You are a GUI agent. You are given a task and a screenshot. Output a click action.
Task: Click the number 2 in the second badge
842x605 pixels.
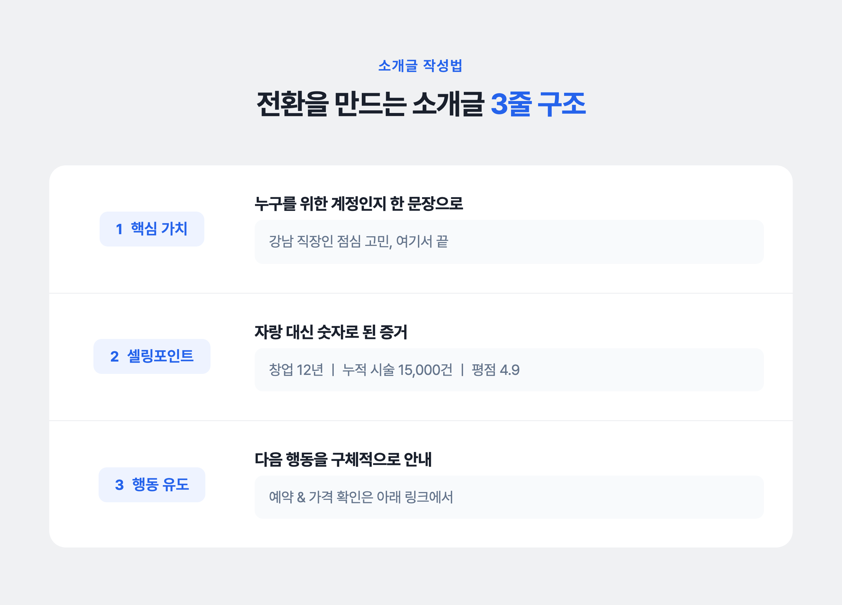(x=114, y=357)
